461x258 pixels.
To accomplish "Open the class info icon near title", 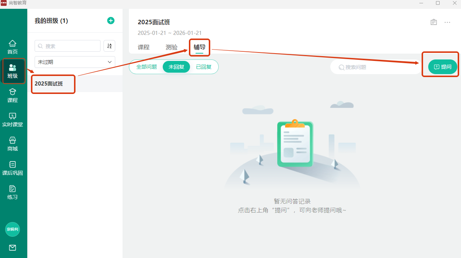I will pyautogui.click(x=434, y=22).
